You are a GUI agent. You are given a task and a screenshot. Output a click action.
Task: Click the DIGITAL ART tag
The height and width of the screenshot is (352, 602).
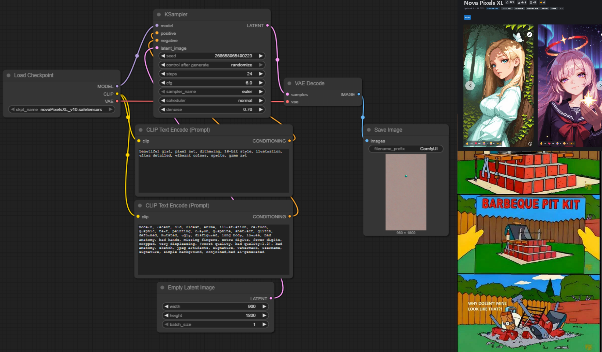pos(533,8)
